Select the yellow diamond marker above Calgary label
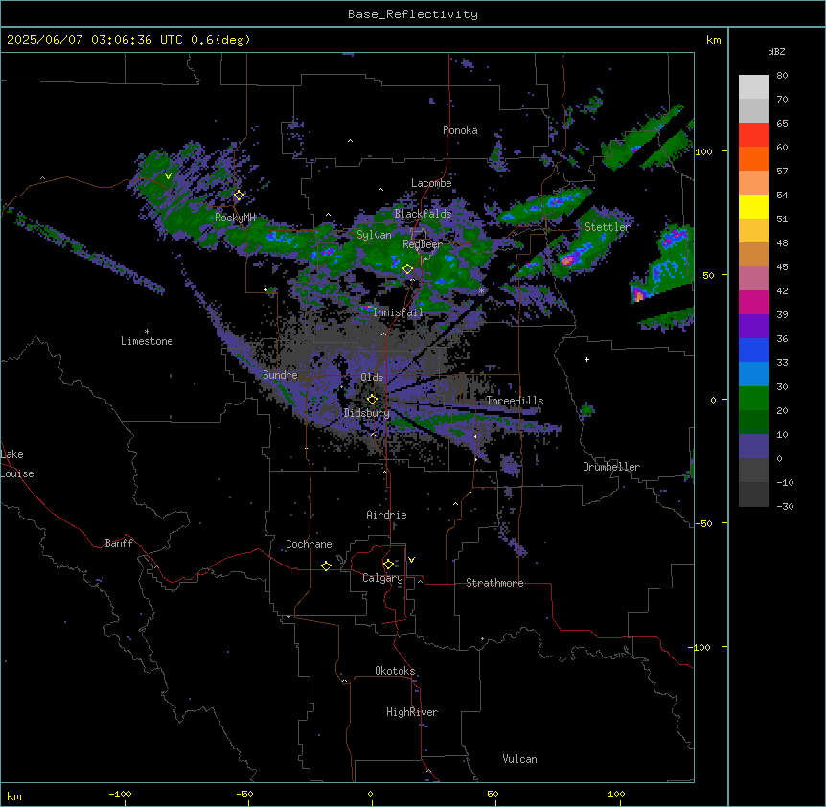This screenshot has width=826, height=807. click(x=388, y=565)
